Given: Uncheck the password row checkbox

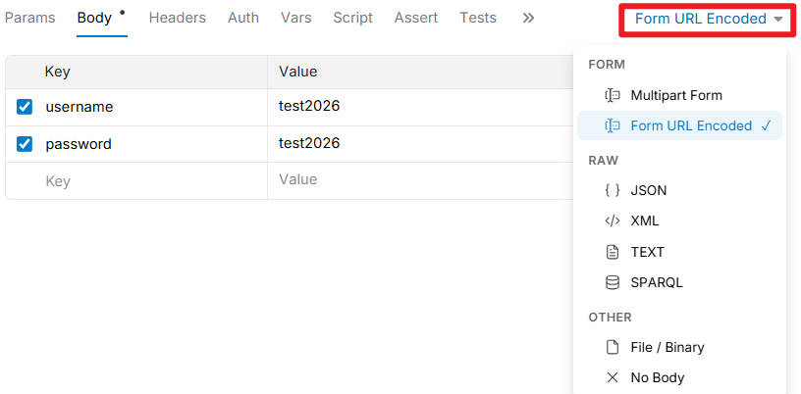Looking at the screenshot, I should click(25, 144).
